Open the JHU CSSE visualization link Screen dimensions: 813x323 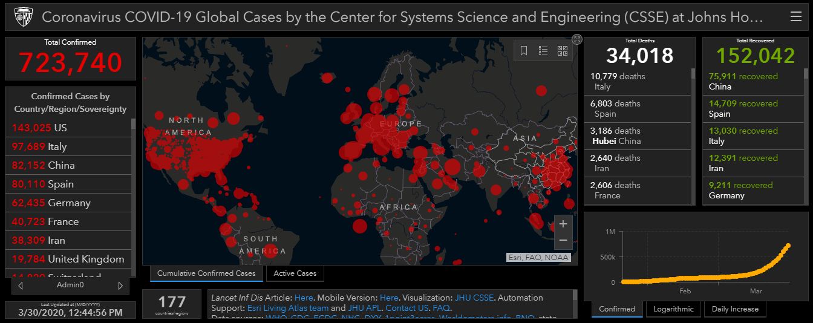475,298
